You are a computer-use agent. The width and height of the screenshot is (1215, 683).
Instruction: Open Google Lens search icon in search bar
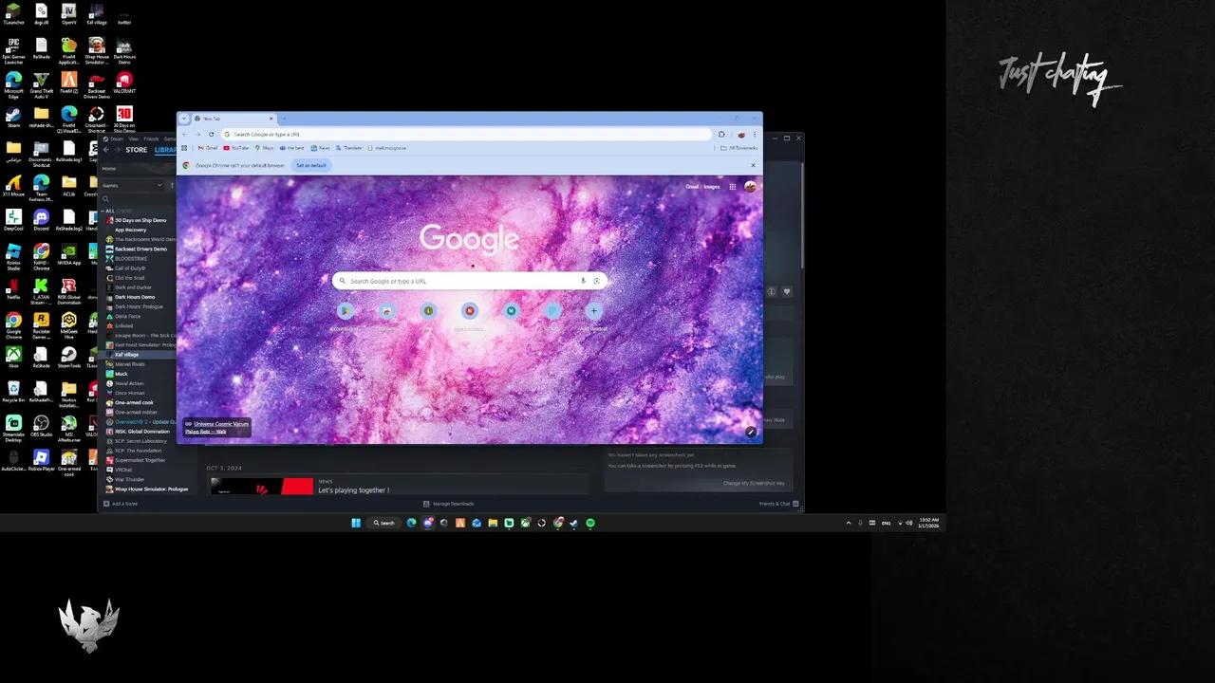pos(597,281)
